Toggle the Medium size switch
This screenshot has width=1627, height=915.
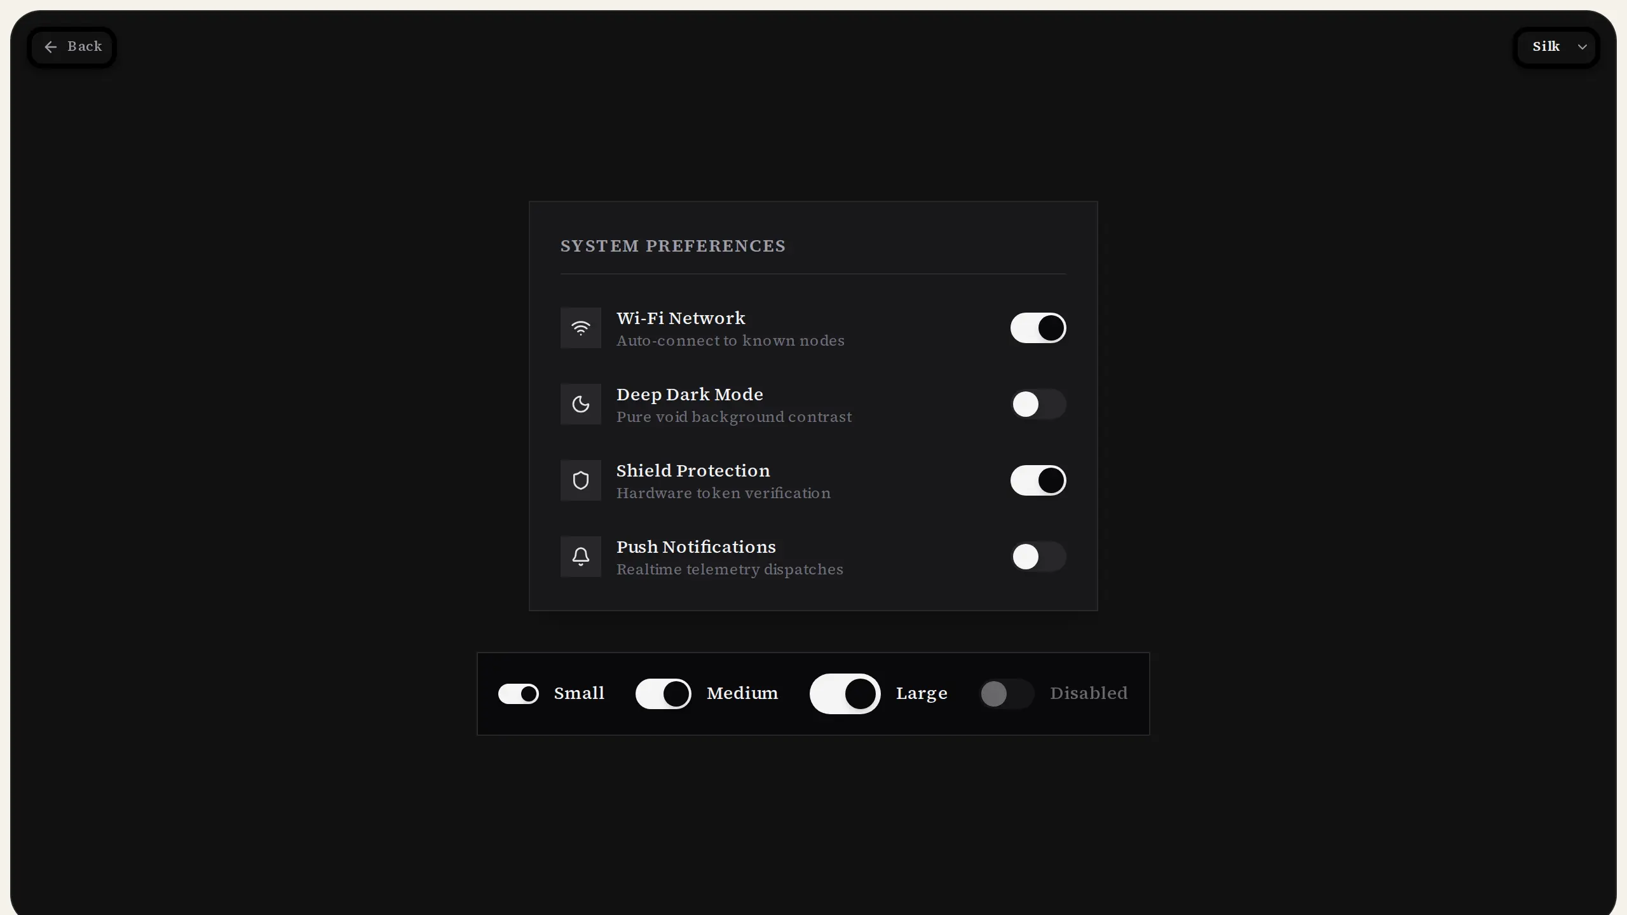pyautogui.click(x=663, y=694)
